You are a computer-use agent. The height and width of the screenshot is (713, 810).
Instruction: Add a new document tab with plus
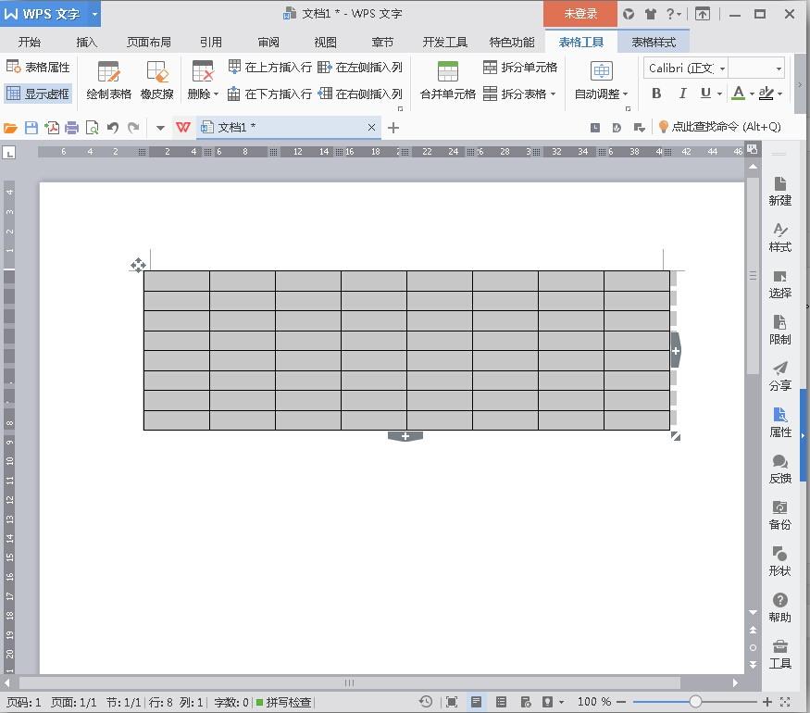point(393,128)
